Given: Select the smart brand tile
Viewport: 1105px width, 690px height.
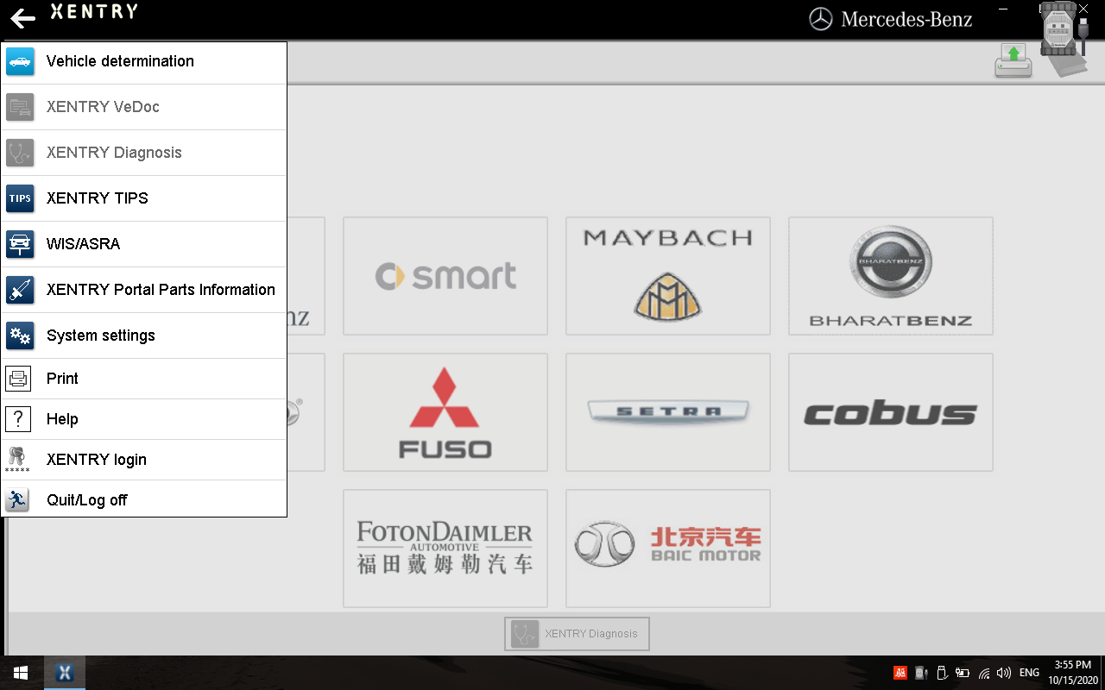Looking at the screenshot, I should pyautogui.click(x=445, y=276).
